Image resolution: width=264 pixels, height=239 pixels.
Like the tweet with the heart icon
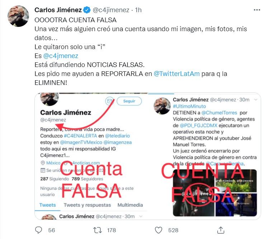coord(159,230)
